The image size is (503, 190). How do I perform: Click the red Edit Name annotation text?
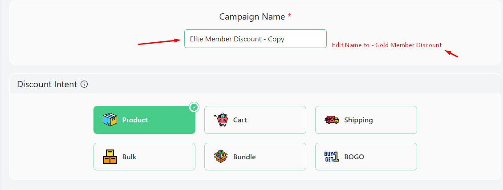pos(387,45)
